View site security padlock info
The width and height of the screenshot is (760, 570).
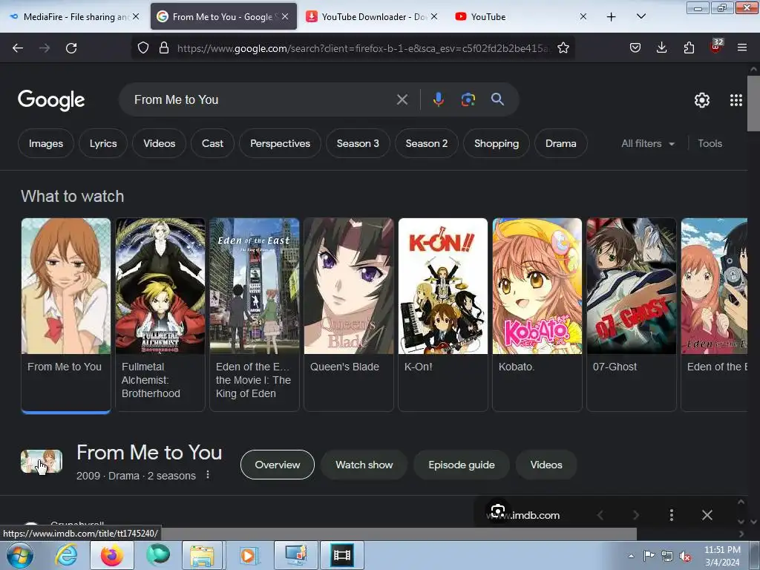(164, 48)
